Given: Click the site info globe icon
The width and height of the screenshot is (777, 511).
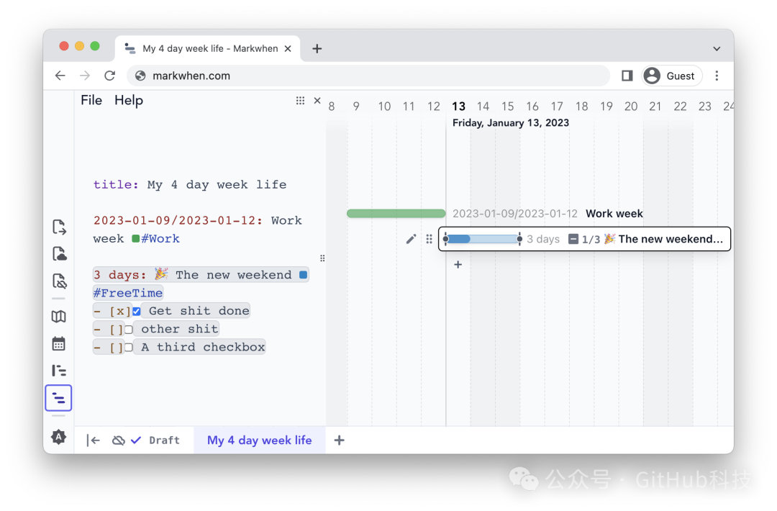Looking at the screenshot, I should 140,76.
